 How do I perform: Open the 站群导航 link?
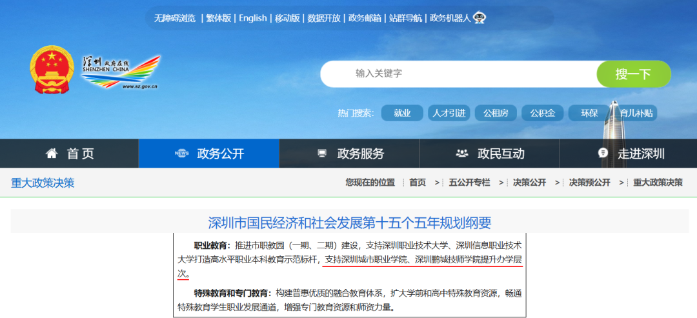click(x=406, y=18)
